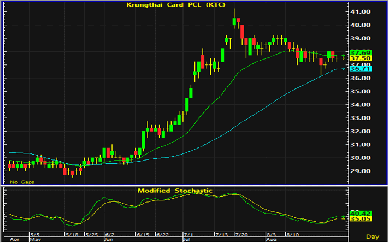Click the cyan 36.71 moving average label
The image size is (389, 243).
click(x=361, y=69)
